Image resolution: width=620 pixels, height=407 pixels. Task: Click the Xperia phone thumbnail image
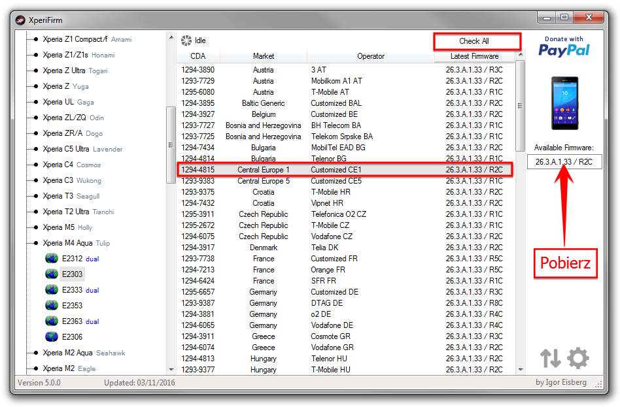[564, 103]
